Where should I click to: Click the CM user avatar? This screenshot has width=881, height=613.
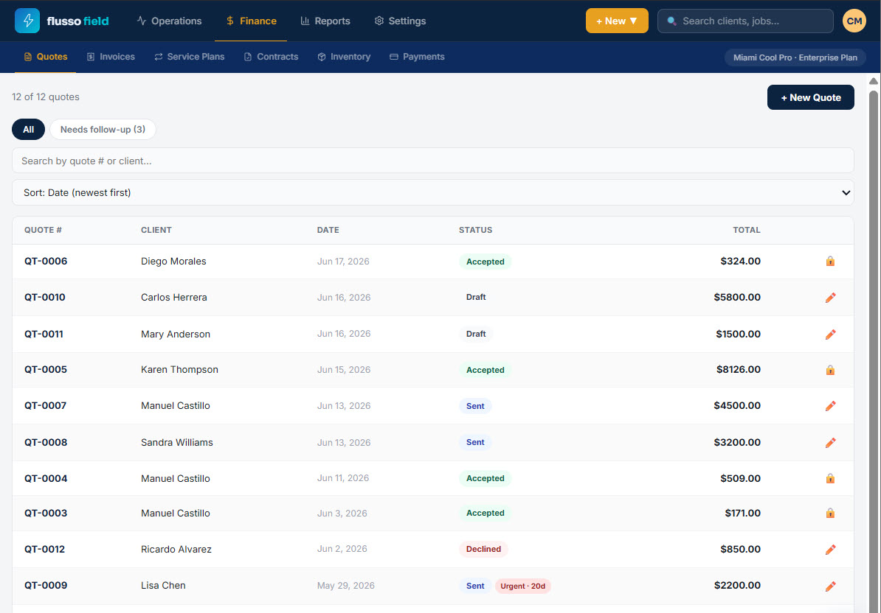tap(854, 21)
